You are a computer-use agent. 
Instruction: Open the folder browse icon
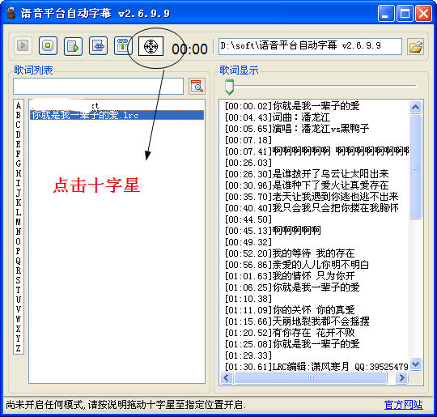click(x=415, y=47)
